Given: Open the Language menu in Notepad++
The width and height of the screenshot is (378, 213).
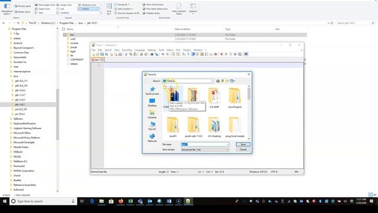Looking at the screenshot, I should (139, 50).
